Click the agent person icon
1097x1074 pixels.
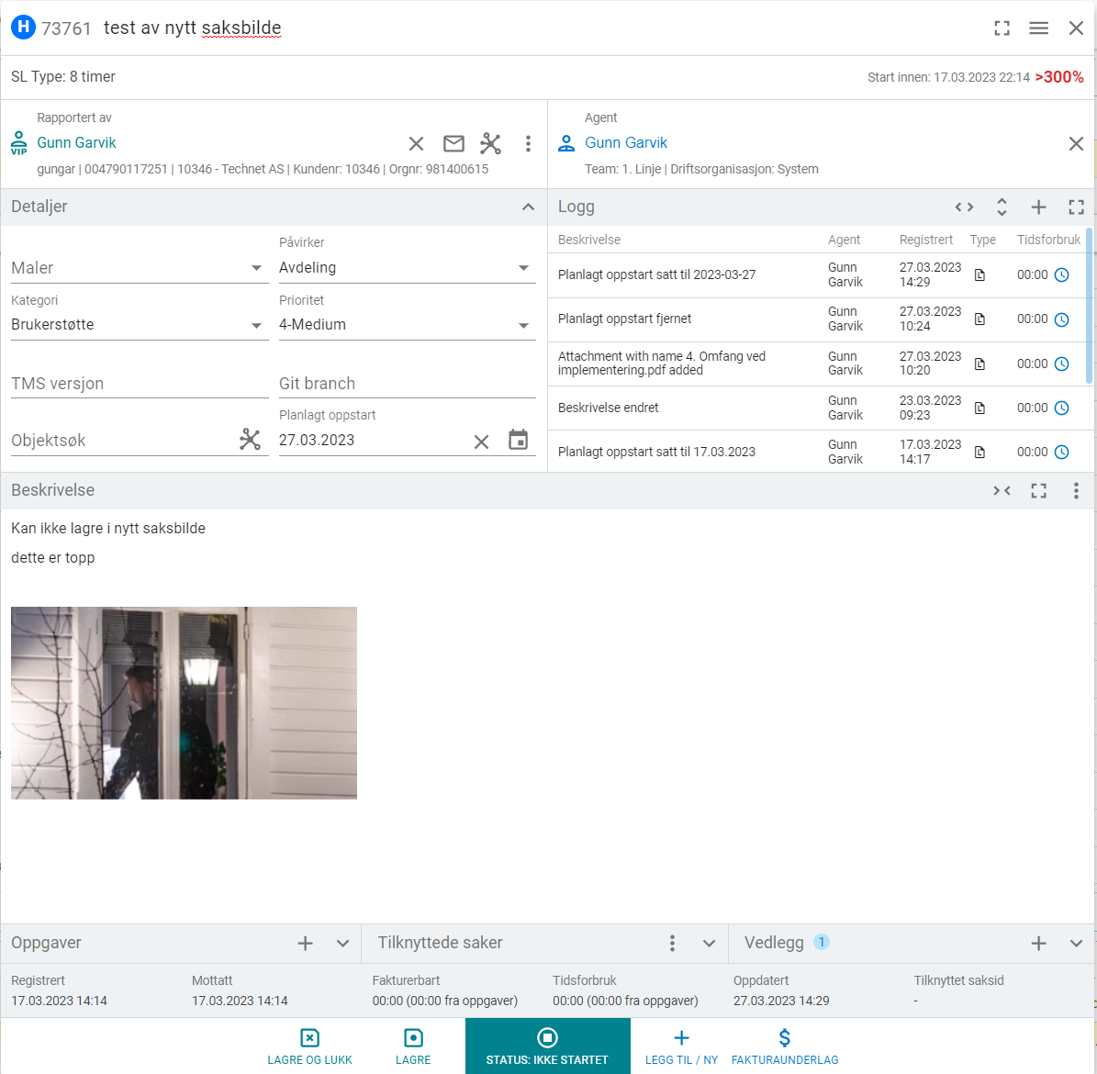(x=566, y=143)
